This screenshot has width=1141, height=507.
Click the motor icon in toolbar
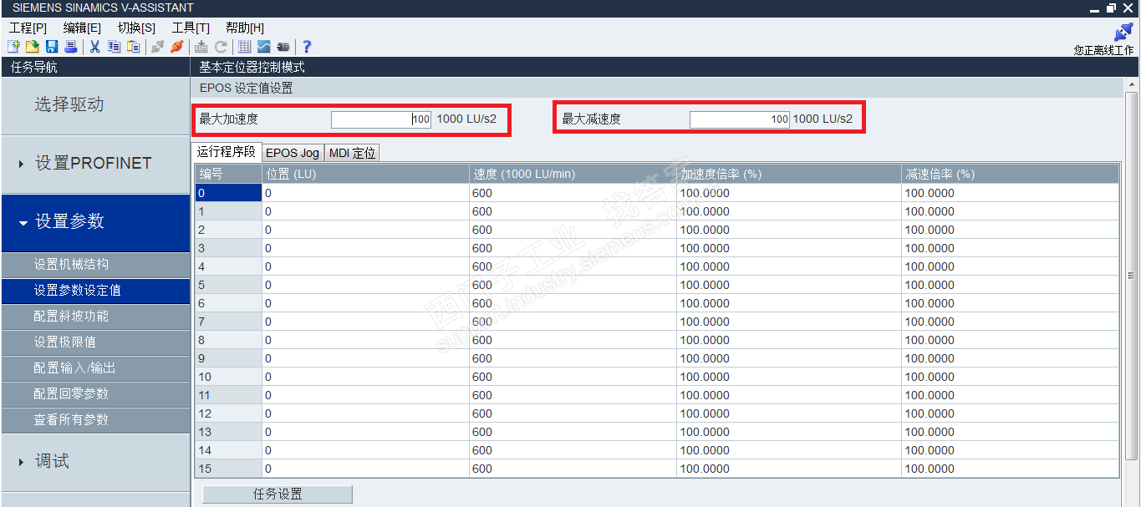[283, 47]
